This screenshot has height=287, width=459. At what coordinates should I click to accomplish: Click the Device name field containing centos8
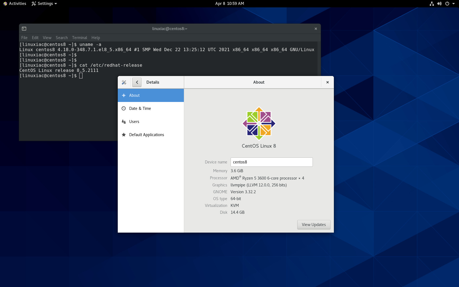click(x=272, y=162)
